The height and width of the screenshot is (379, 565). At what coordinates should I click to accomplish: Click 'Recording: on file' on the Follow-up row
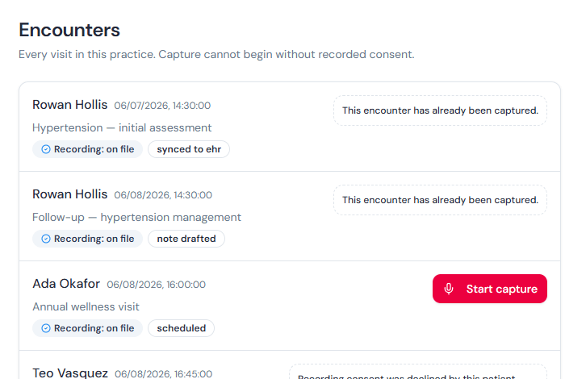[x=87, y=239]
